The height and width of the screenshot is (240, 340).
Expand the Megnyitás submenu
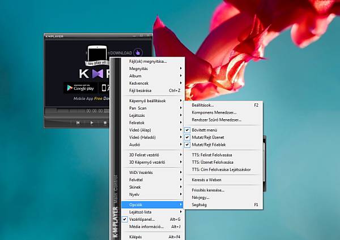(152, 69)
